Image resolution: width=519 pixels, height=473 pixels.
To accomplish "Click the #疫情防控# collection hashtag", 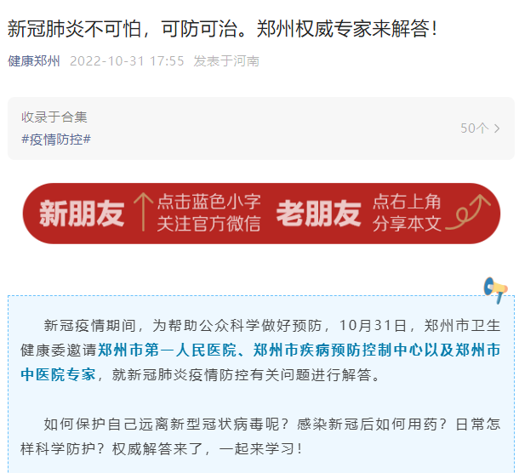I will (56, 140).
